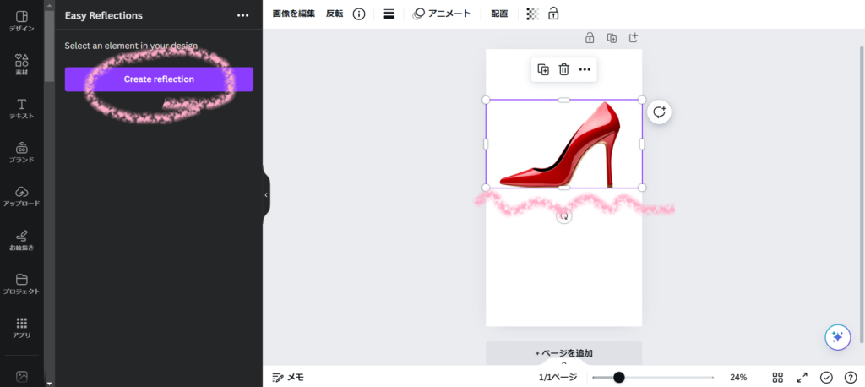Delete the selected image via trash icon
The height and width of the screenshot is (387, 865).
[x=563, y=69]
